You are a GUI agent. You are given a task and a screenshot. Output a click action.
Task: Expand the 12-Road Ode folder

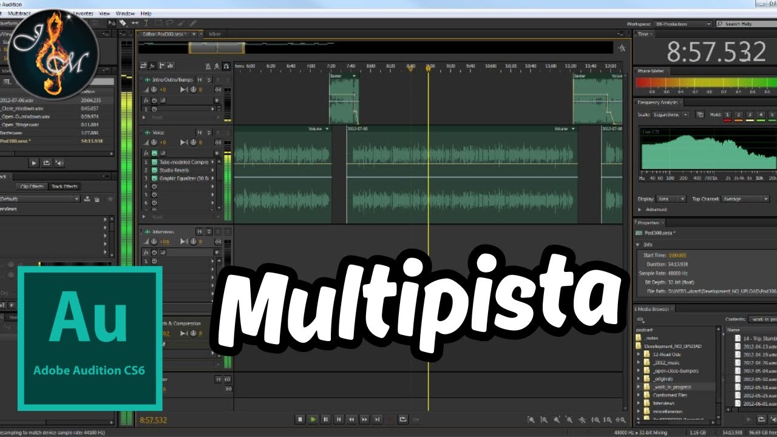coord(639,354)
